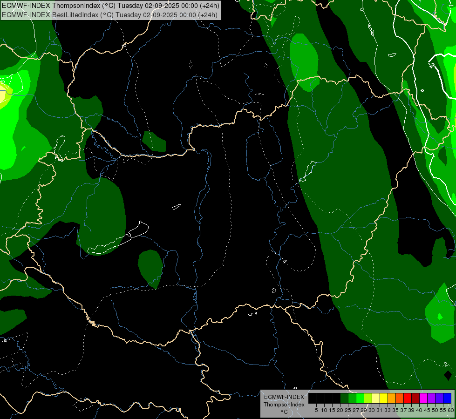Click the BestLiftedIndex title line at the top
Screen dimensions: 456x419
109,15
